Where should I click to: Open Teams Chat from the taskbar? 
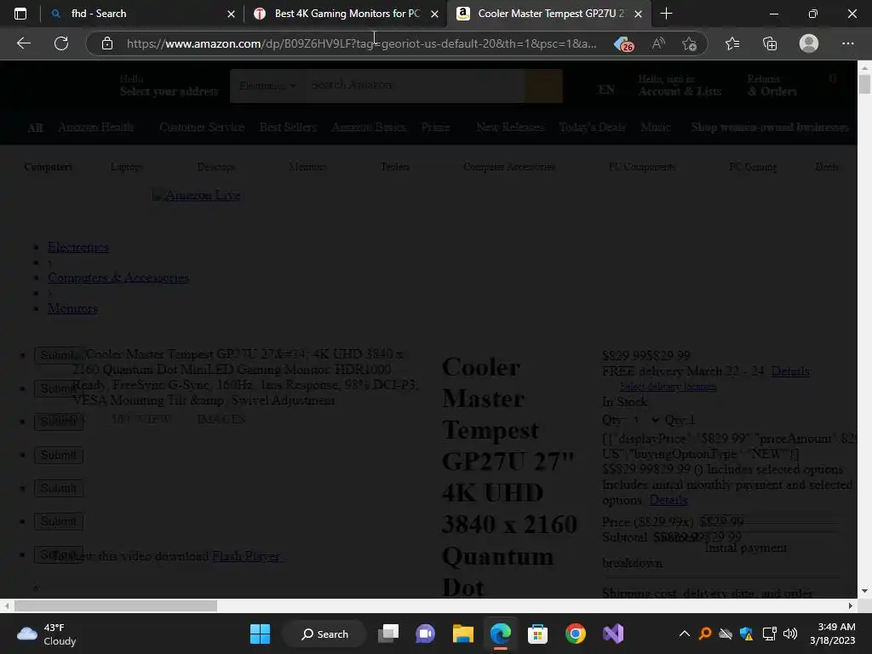tap(426, 634)
